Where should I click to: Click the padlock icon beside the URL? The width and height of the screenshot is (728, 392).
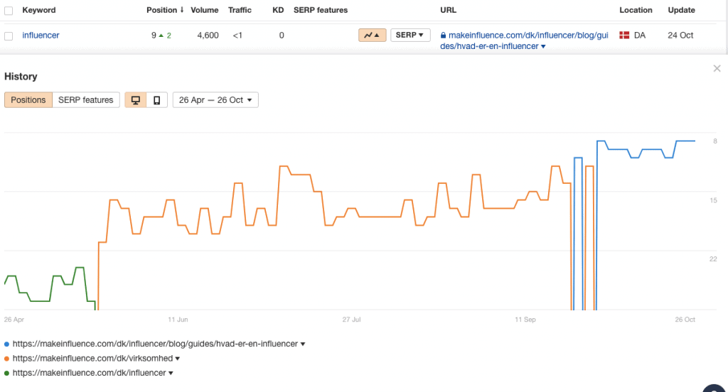coord(444,36)
